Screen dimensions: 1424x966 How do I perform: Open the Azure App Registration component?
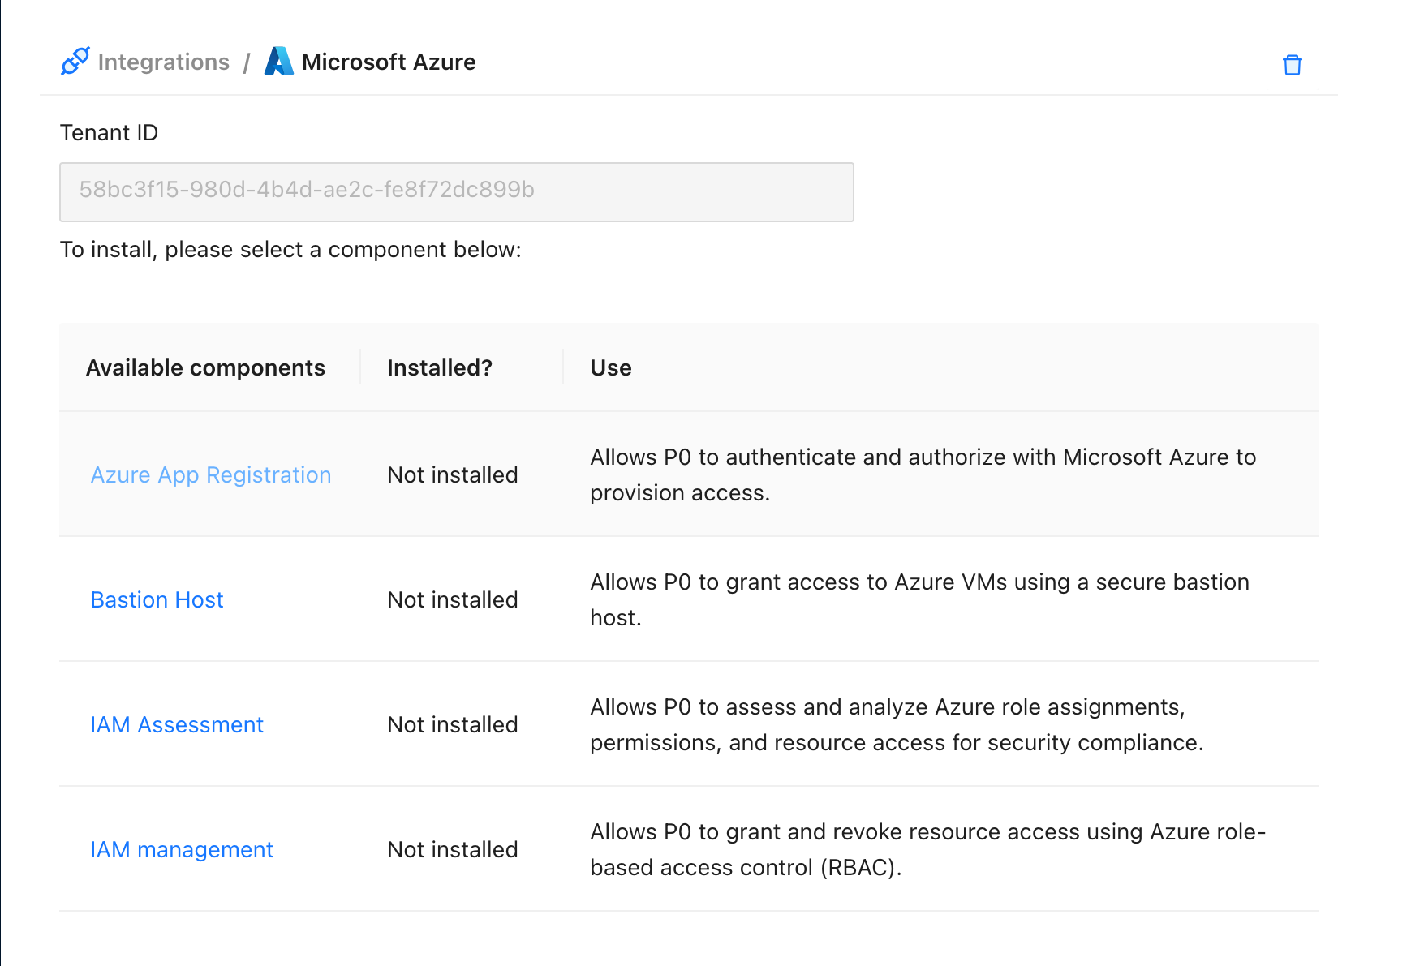(211, 474)
